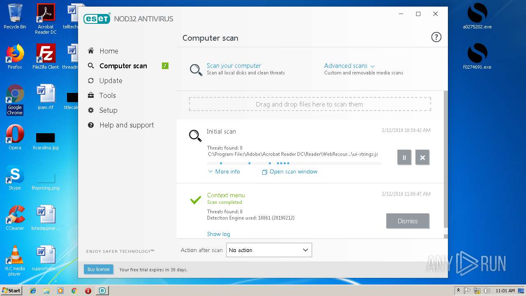Select Opera desktop icon
Screen dimensions: 526x296
(x=15, y=137)
